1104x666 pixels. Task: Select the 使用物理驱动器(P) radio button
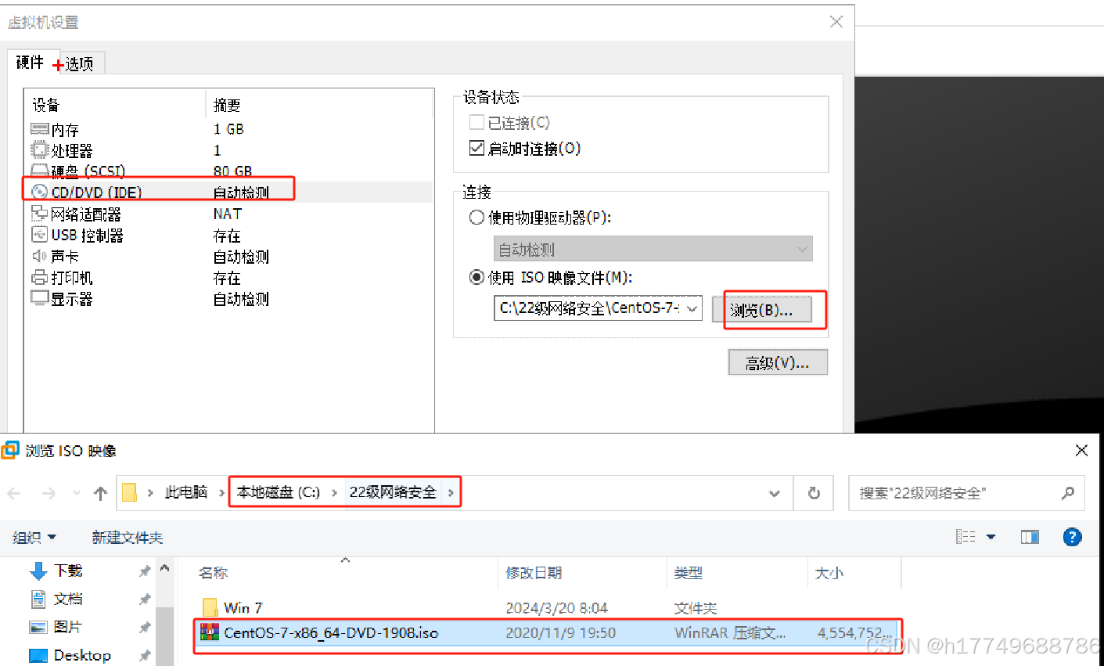(477, 218)
